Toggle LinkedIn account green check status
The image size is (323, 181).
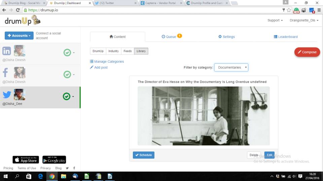(67, 53)
